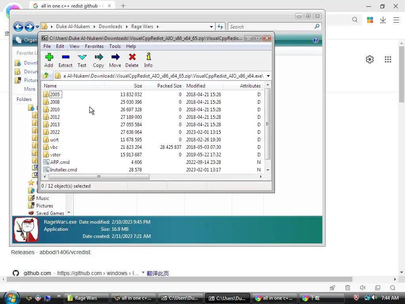The height and width of the screenshot is (304, 405).
Task: Click the 翻译此页 translate link
Action: click(157, 273)
